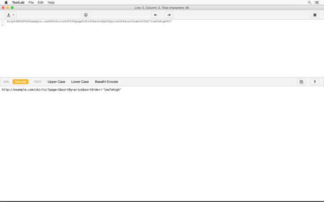
Task: Open the Apple menu
Action: (6, 2)
